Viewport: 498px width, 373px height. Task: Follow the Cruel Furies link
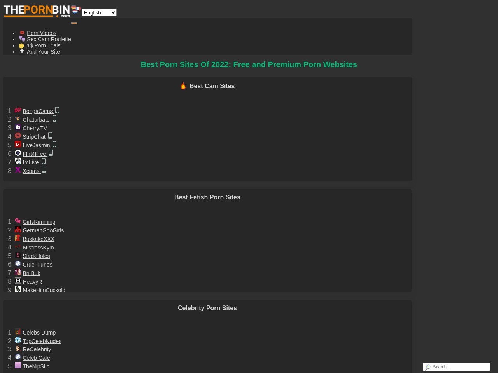coord(37,265)
